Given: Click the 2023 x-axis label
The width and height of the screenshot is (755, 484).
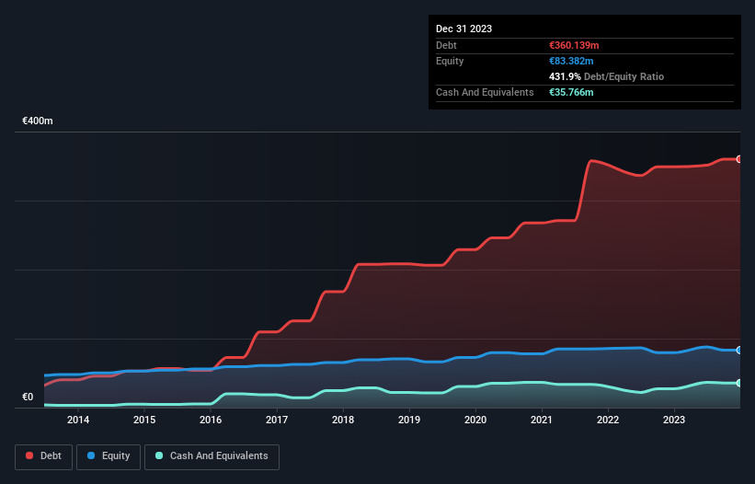Looking at the screenshot, I should [x=674, y=420].
